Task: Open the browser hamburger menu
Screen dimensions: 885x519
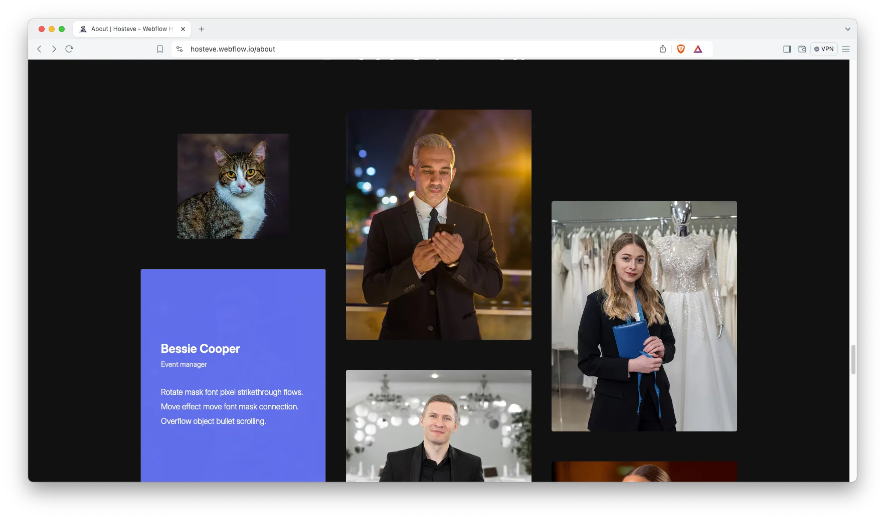Action: click(x=846, y=49)
